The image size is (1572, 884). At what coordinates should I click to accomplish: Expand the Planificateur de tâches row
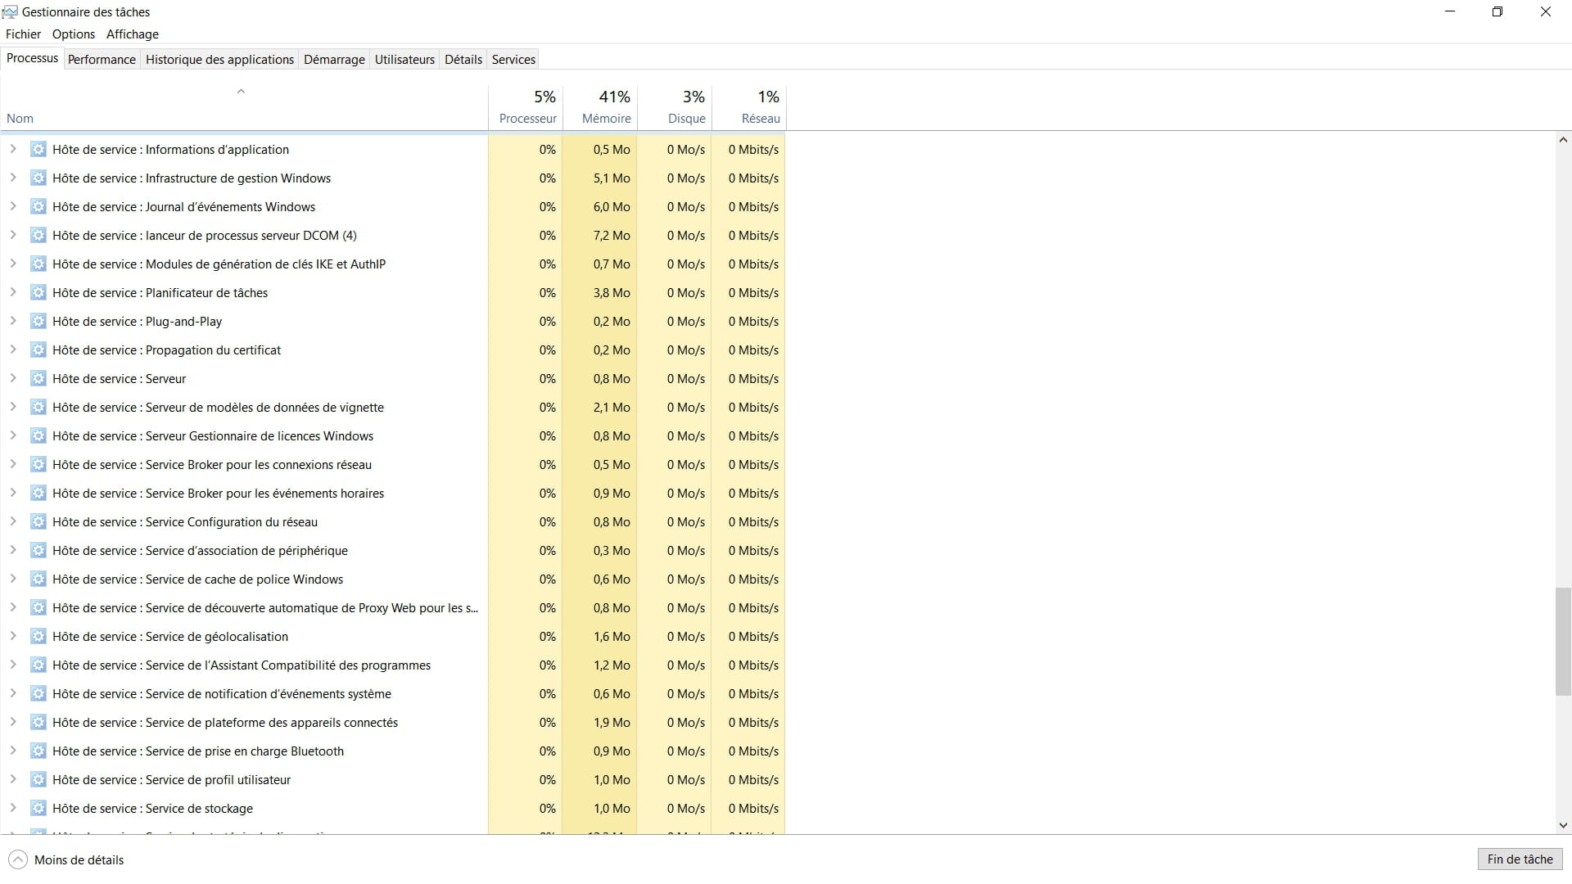click(x=12, y=292)
